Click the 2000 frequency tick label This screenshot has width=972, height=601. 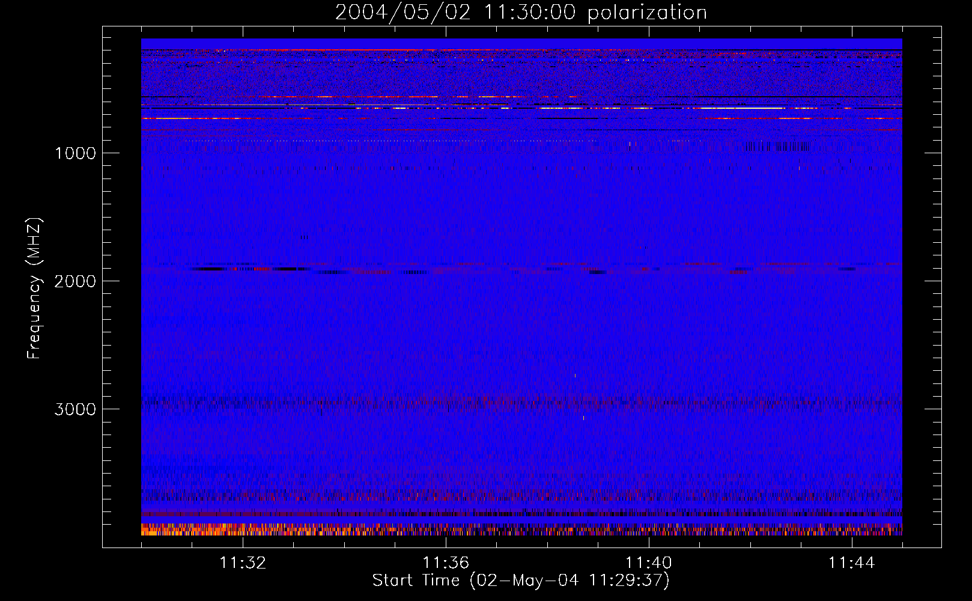[75, 281]
